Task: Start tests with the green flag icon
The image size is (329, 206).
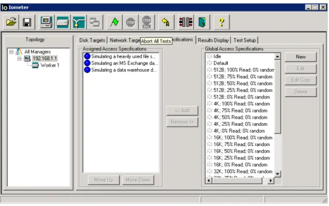Action: pos(114,22)
